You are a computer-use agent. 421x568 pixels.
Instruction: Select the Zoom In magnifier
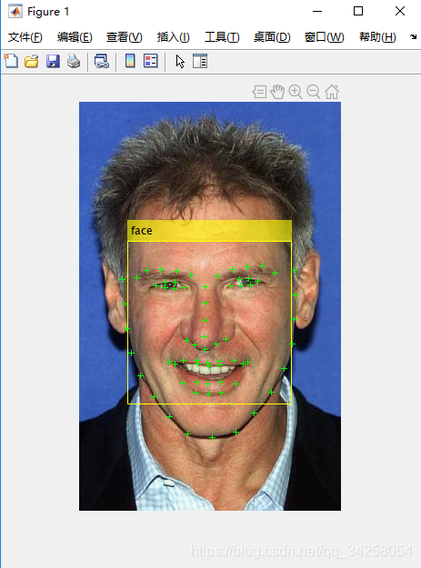point(296,92)
